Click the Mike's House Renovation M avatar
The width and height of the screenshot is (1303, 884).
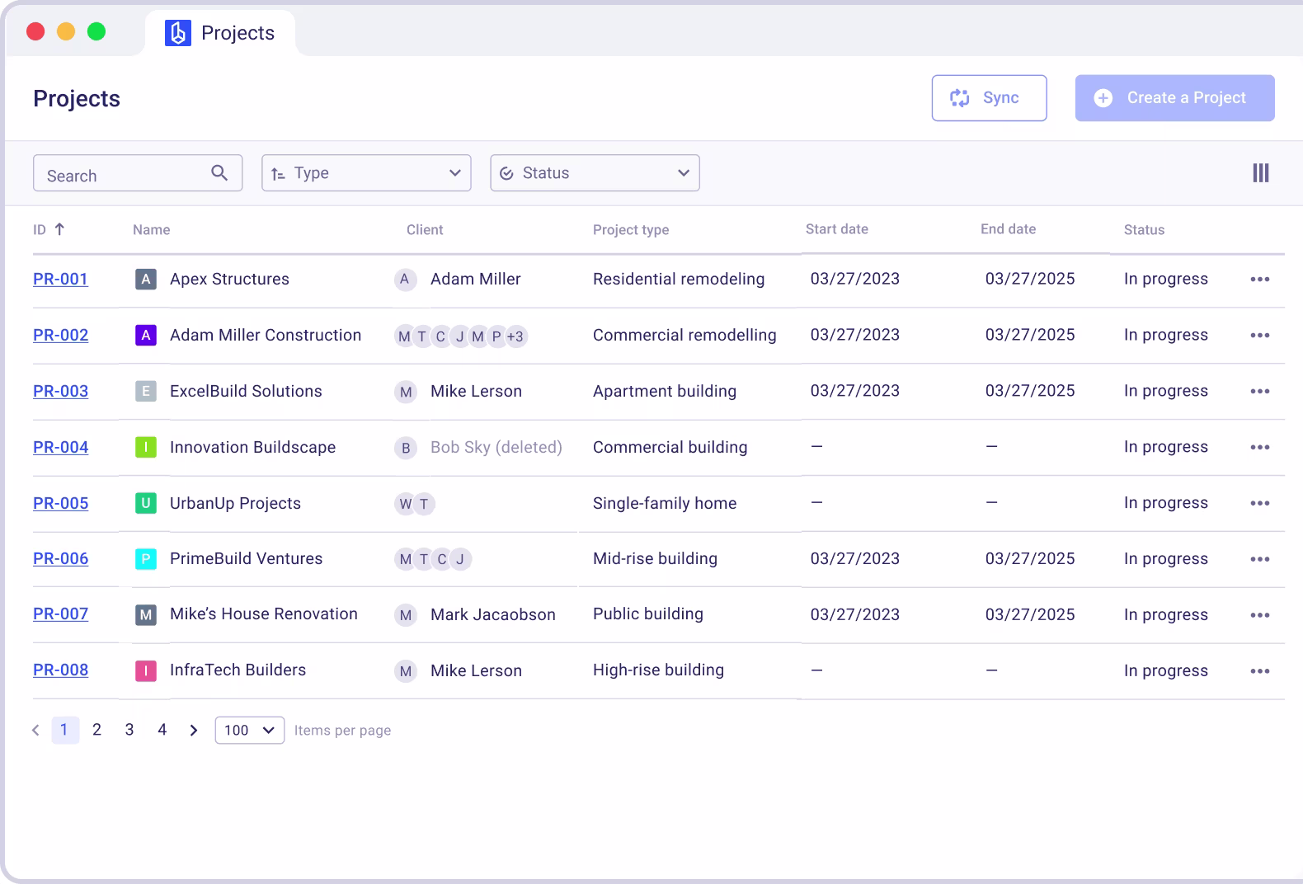point(146,614)
